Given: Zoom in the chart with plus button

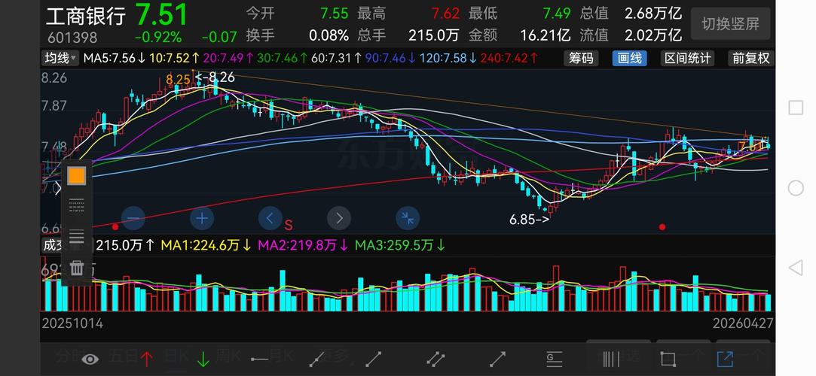Looking at the screenshot, I should pyautogui.click(x=201, y=219).
